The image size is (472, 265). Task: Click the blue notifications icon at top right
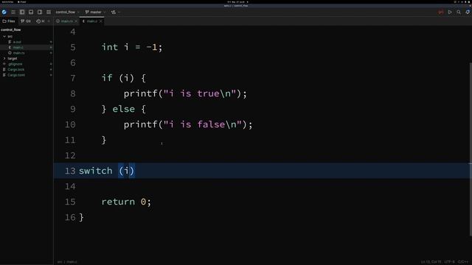click(468, 12)
